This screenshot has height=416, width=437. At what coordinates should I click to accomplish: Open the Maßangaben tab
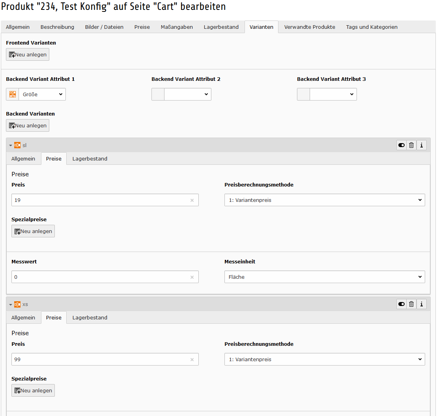177,27
